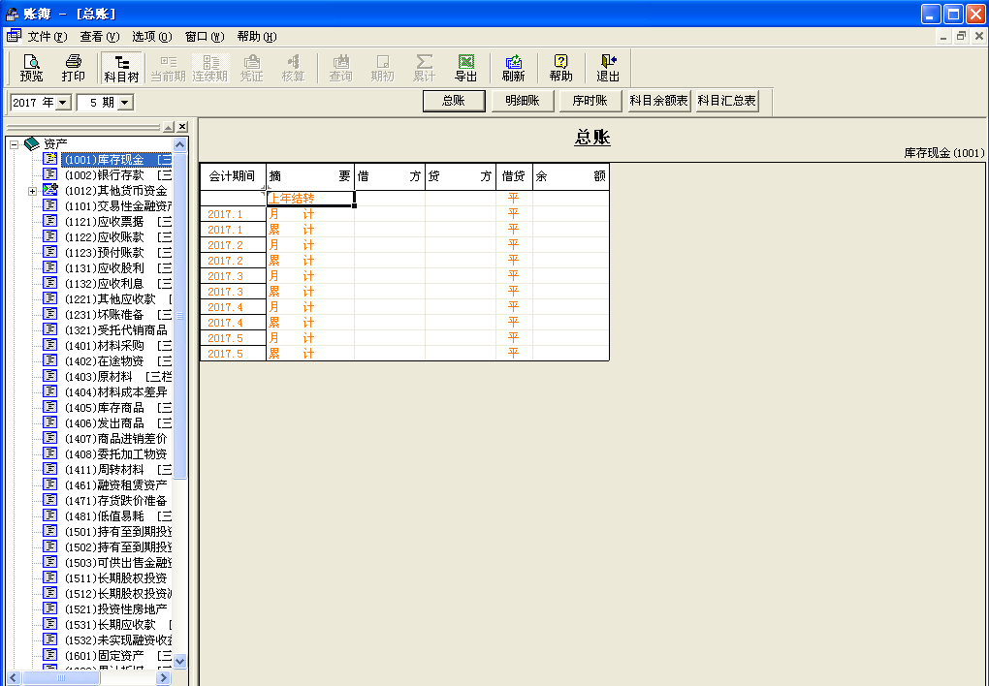The height and width of the screenshot is (686, 989).
Task: Click the (1101)交易性金融资产 ledger icon
Action: (x=49, y=205)
